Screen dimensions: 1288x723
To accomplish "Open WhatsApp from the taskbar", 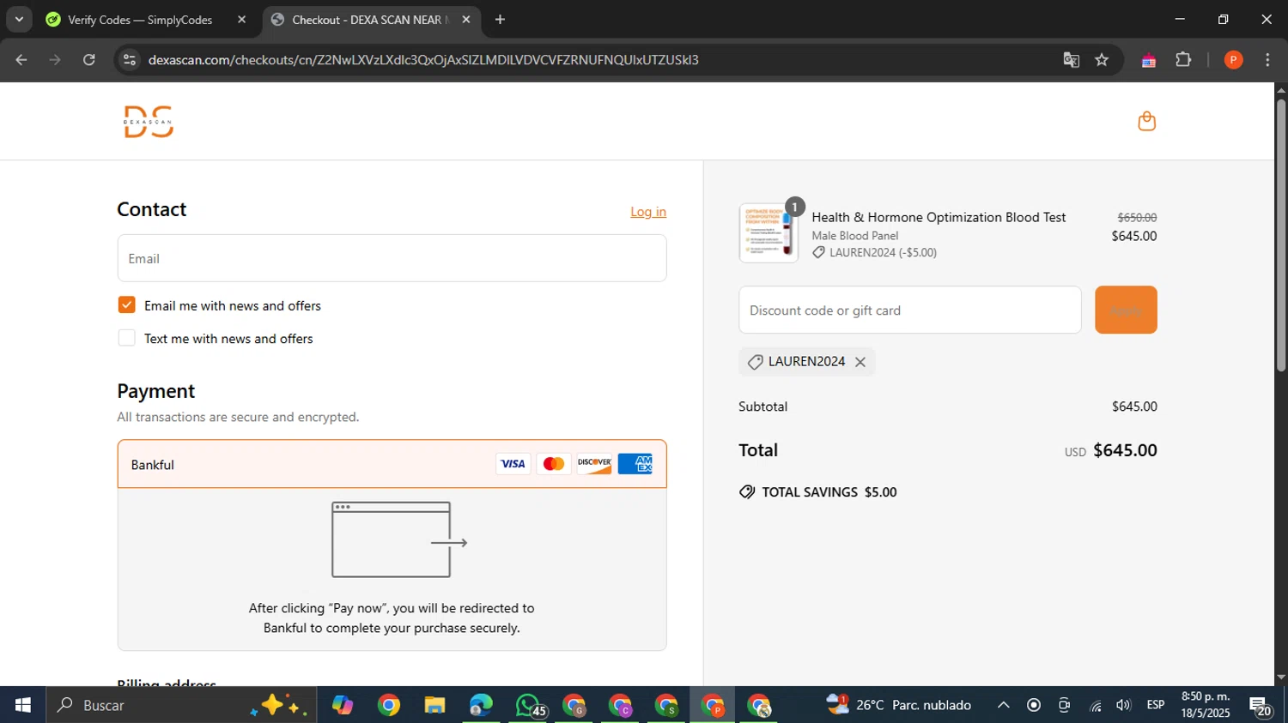I will [x=529, y=705].
